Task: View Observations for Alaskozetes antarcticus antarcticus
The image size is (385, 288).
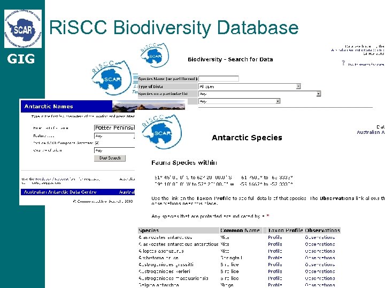Action: [x=320, y=244]
